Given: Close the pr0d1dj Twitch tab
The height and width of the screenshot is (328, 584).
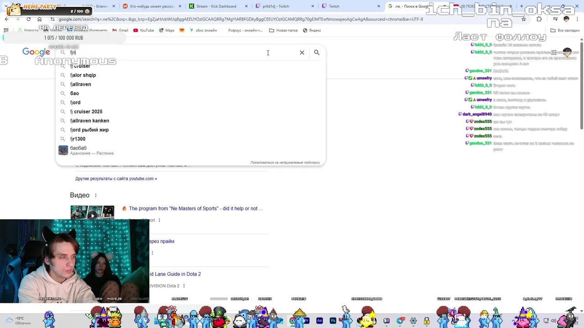Looking at the screenshot, I should click(x=313, y=6).
